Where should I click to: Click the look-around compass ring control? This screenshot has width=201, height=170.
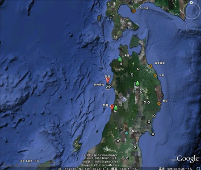pyautogui.click(x=191, y=10)
